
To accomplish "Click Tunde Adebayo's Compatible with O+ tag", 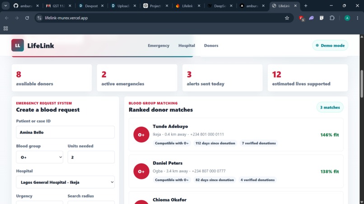I will (172, 143).
